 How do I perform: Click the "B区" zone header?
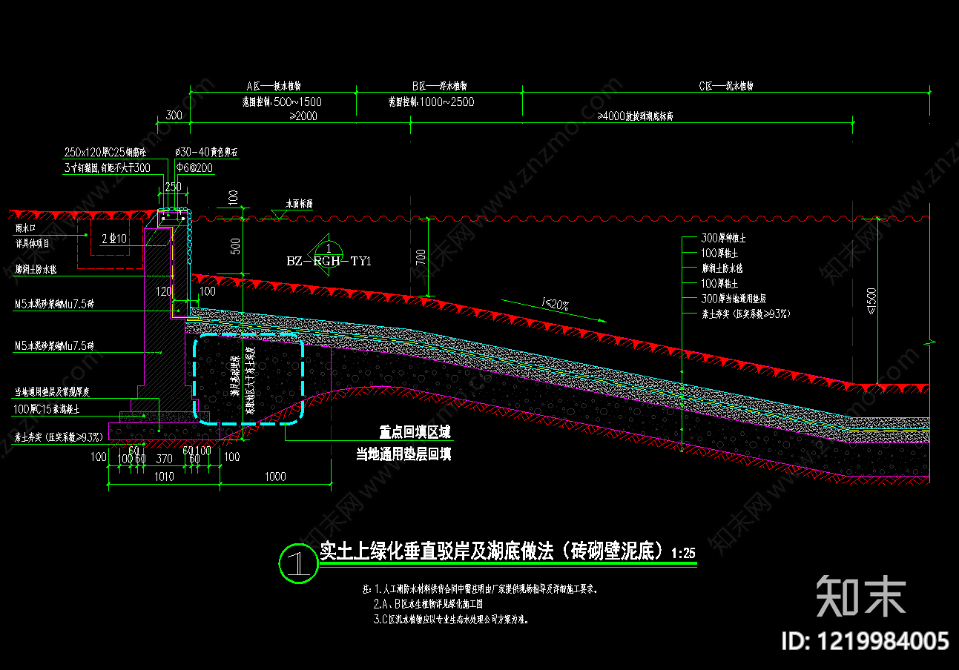(440, 86)
